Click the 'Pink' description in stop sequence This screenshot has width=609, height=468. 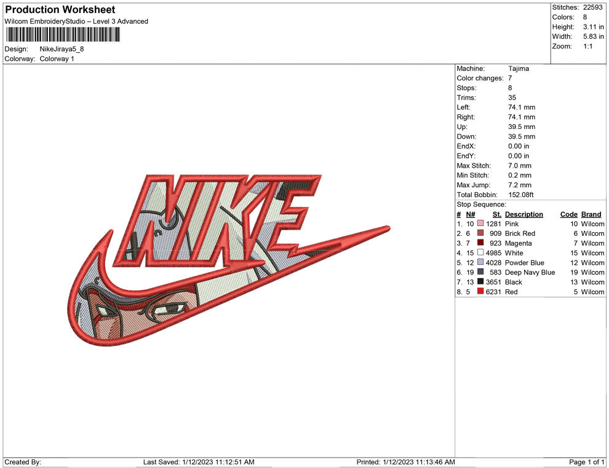[512, 224]
